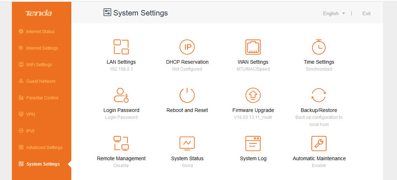The height and width of the screenshot is (180, 397).
Task: Click the Backup/Restore circular arrows icon
Action: click(x=319, y=95)
